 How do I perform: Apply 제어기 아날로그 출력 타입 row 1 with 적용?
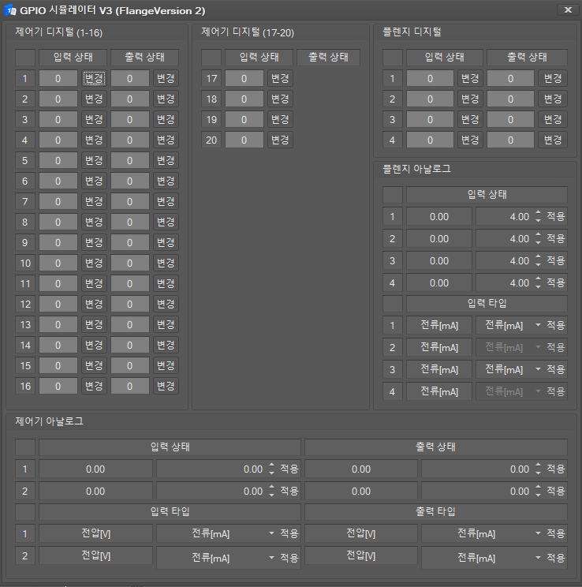[556, 534]
